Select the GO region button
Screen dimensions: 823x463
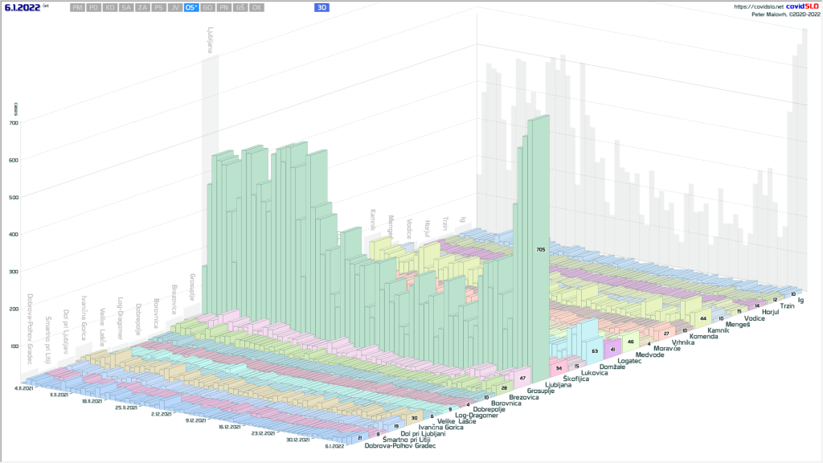208,7
